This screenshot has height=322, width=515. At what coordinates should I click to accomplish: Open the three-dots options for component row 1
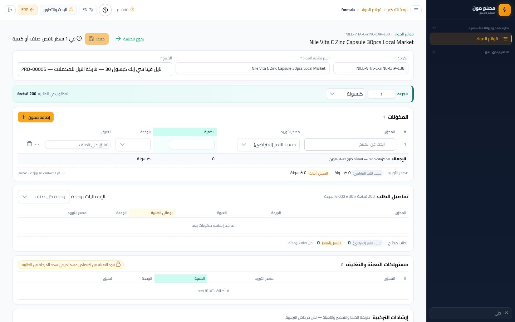(x=37, y=144)
